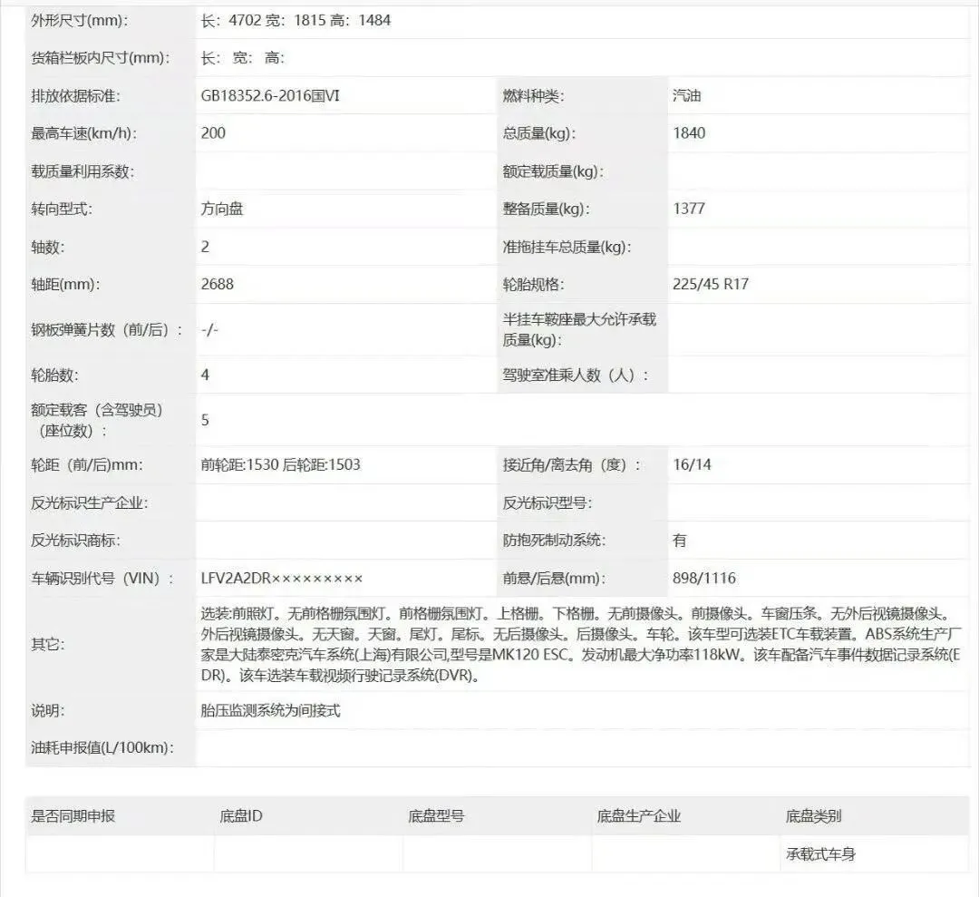Click the 驾驶室准乘人数 label

click(576, 375)
